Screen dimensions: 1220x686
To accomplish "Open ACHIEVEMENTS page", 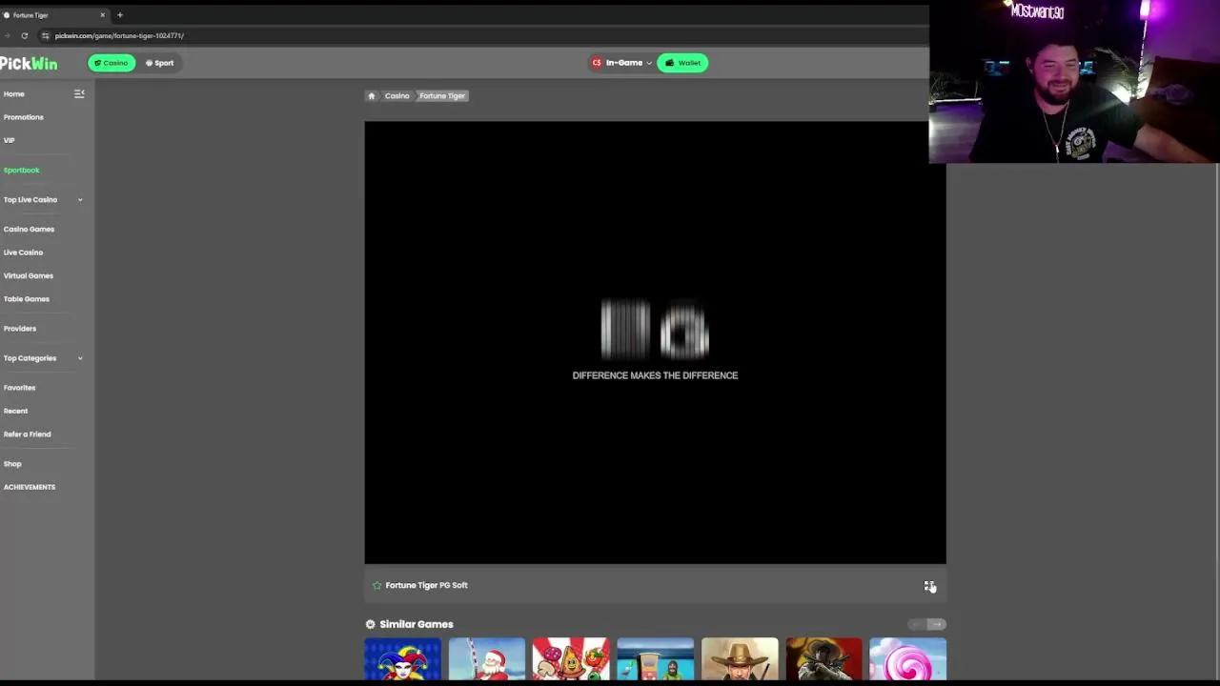I will [30, 487].
